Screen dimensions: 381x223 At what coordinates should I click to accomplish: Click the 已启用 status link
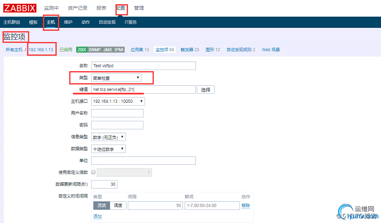(x=66, y=50)
